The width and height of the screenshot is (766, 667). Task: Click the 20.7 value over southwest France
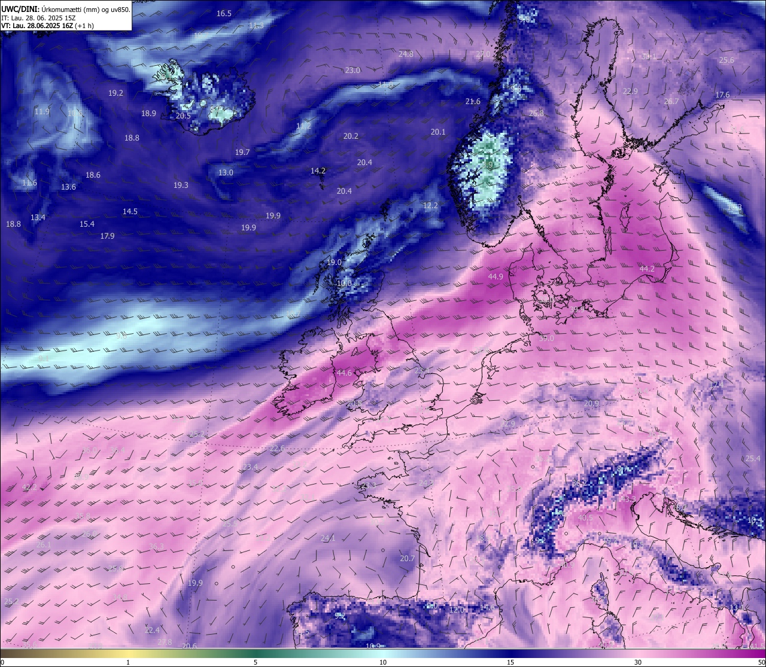pyautogui.click(x=407, y=558)
